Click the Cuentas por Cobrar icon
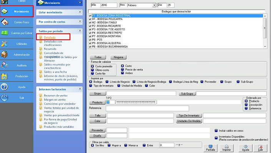 (5, 33)
